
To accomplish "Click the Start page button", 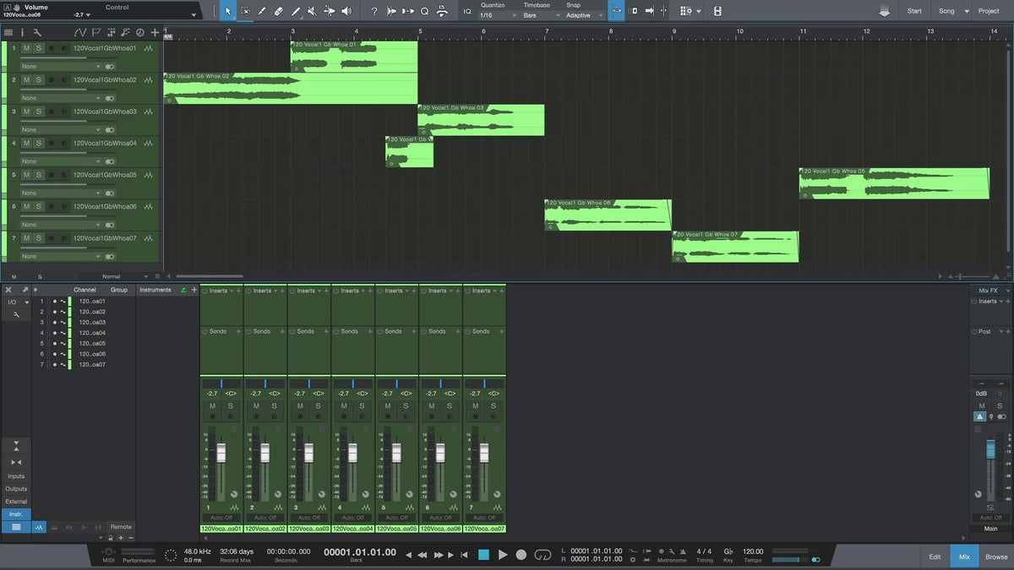I will [x=914, y=11].
